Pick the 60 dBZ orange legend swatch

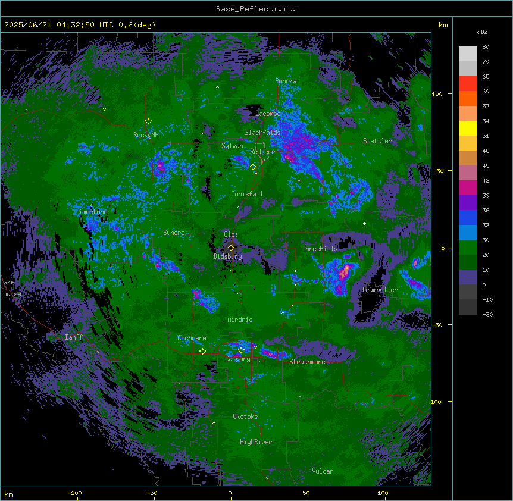[x=468, y=98]
